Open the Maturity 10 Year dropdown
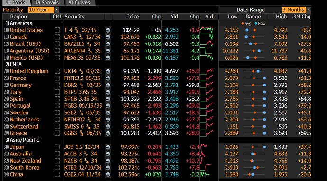 coord(44,10)
